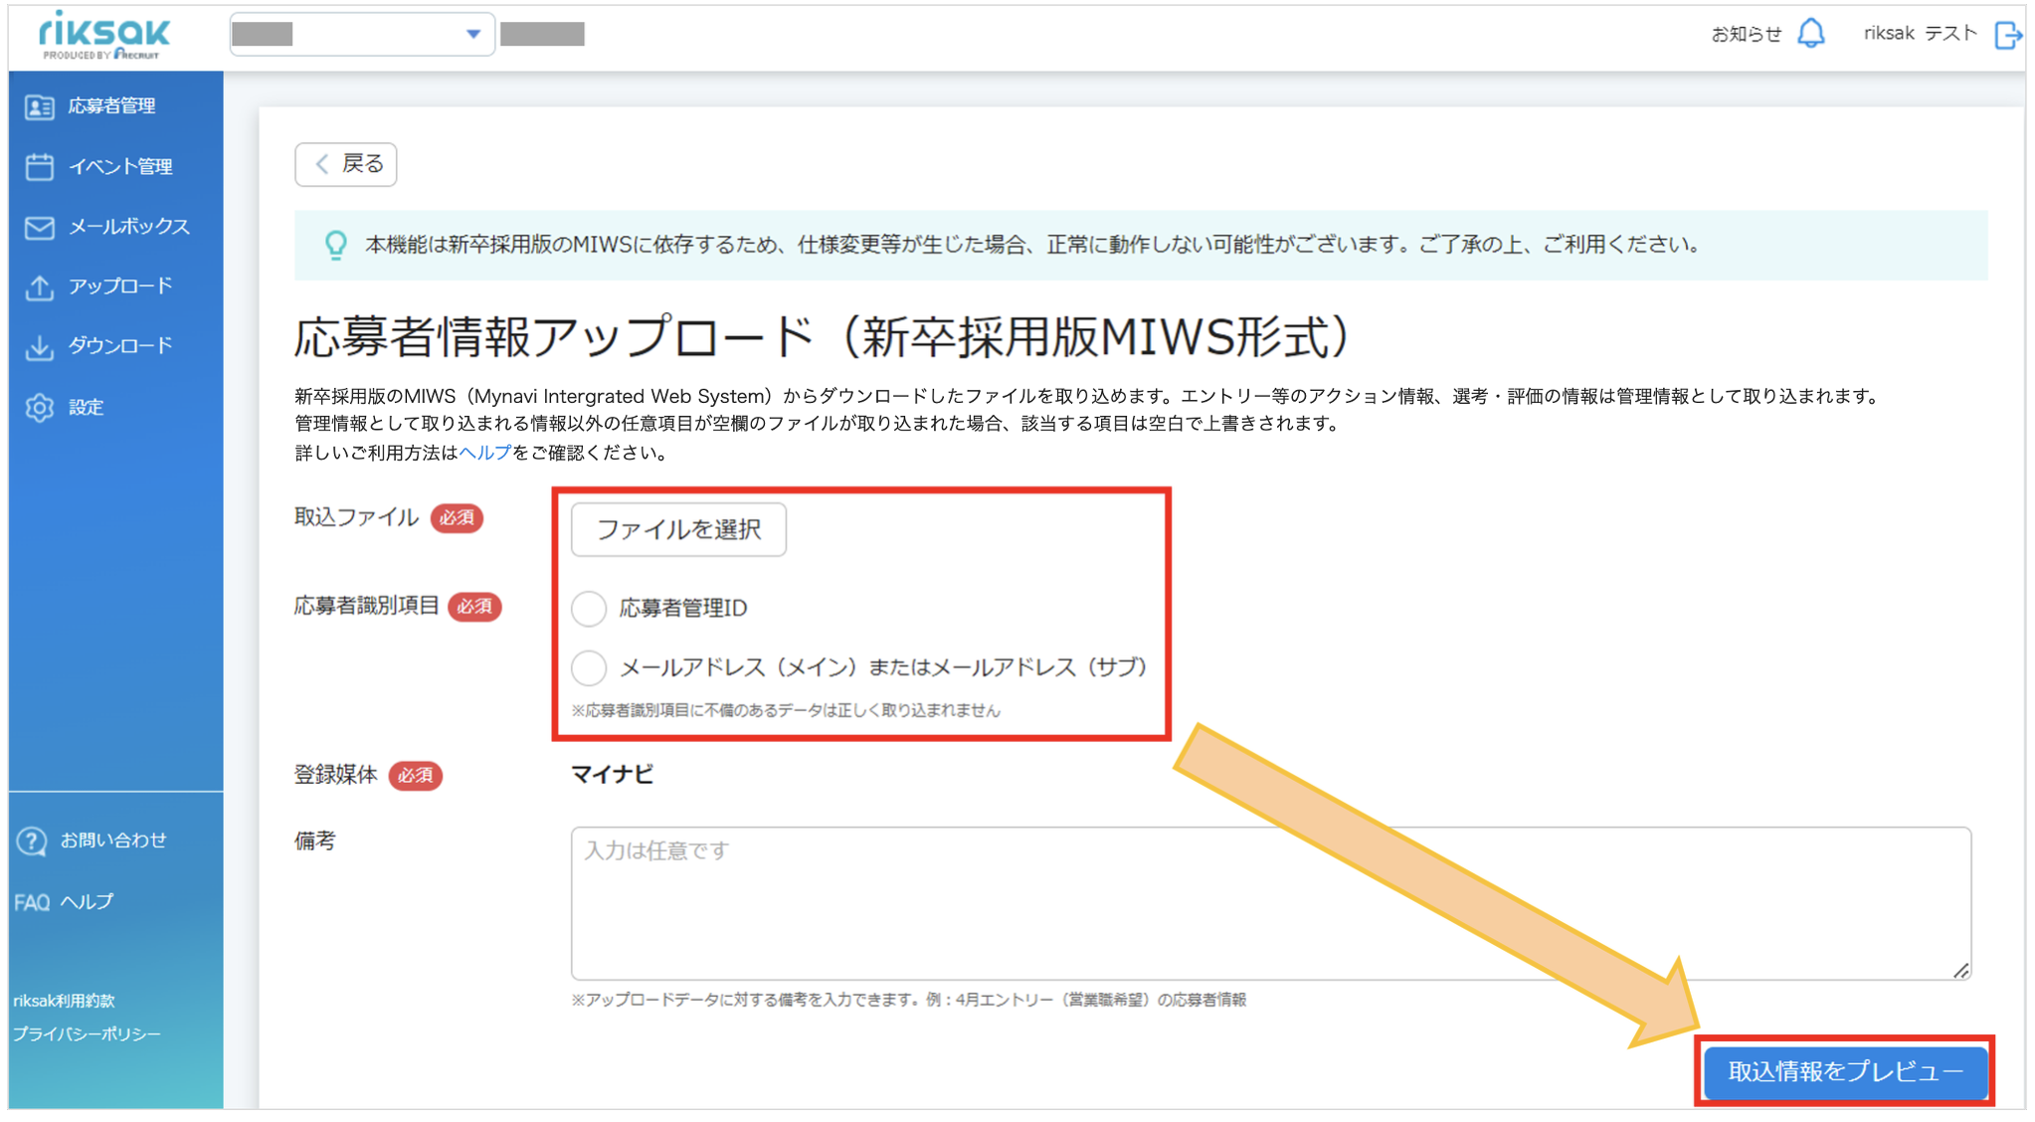Image resolution: width=2035 pixels, height=1122 pixels.
Task: Click the お問い合わせ question mark icon
Action: tap(32, 841)
